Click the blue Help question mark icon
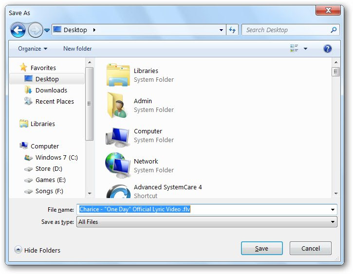The width and height of the screenshot is (353, 274). [x=327, y=49]
